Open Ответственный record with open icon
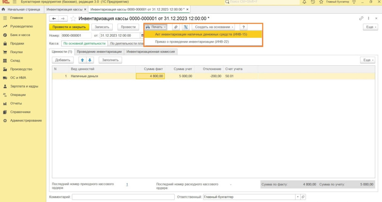Image resolution: width=382 pixels, height=202 pixels. (303, 197)
